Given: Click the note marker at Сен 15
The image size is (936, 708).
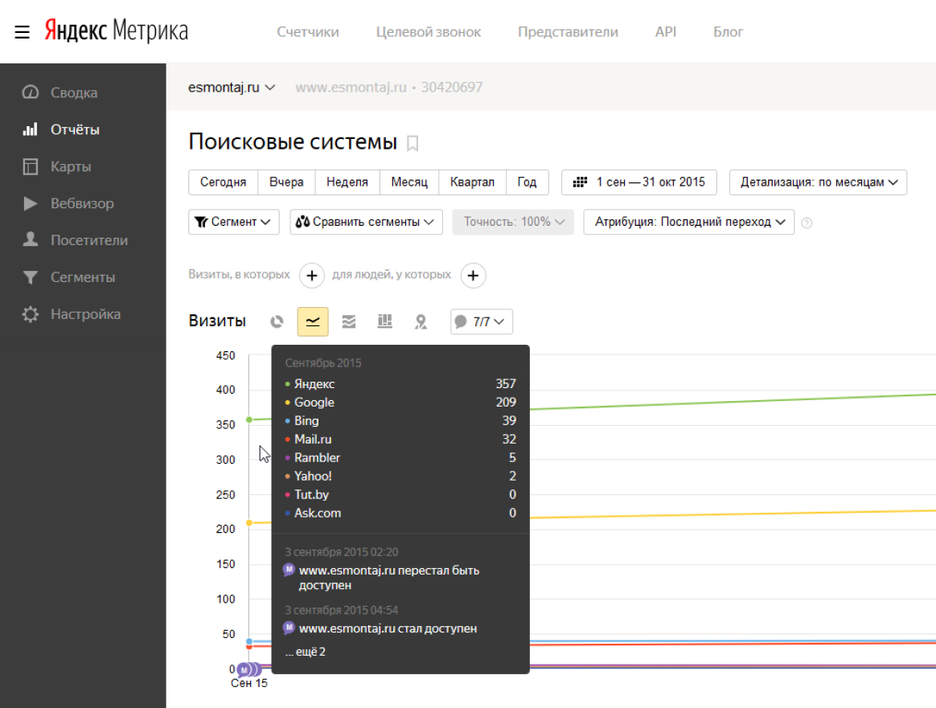Looking at the screenshot, I should click(244, 669).
